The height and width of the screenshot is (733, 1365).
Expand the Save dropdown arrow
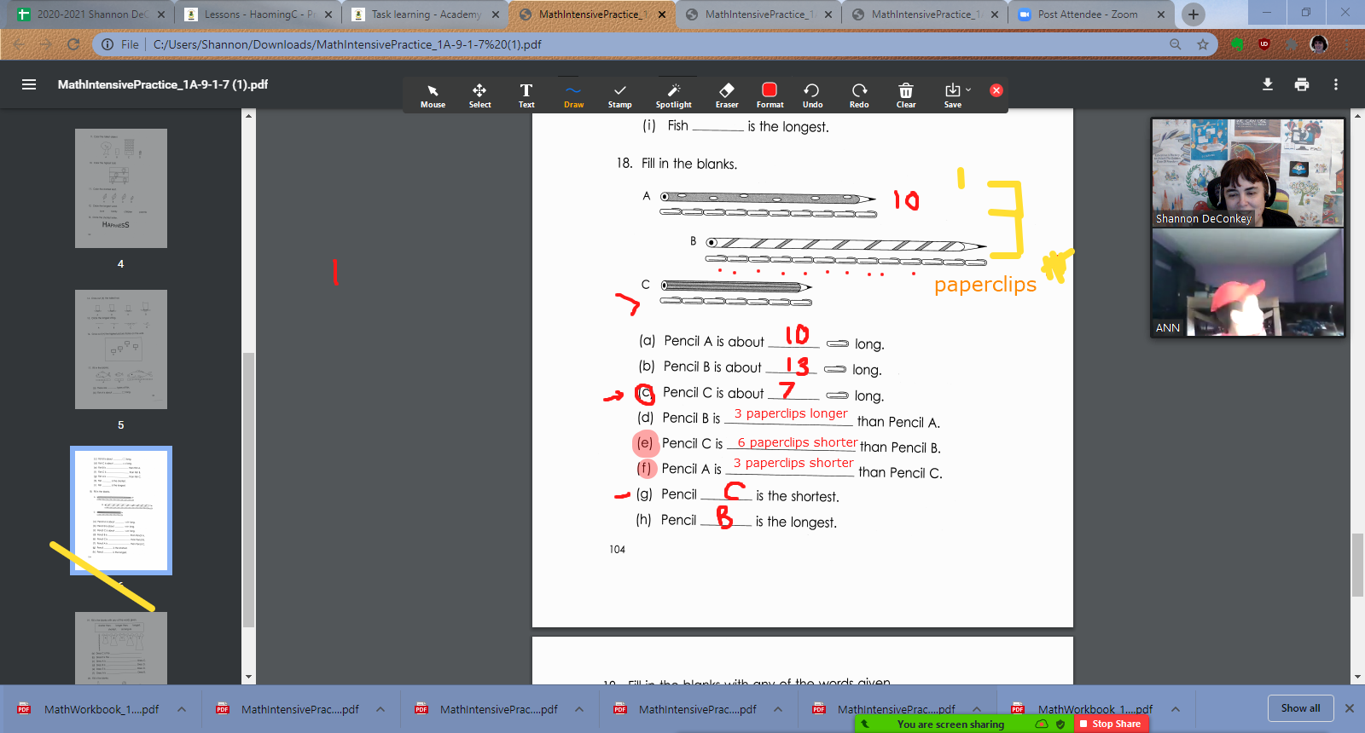[968, 89]
